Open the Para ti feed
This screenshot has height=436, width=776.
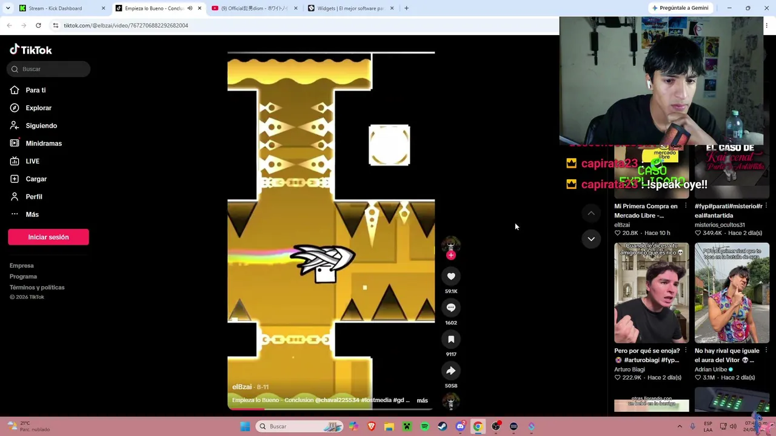click(x=36, y=90)
